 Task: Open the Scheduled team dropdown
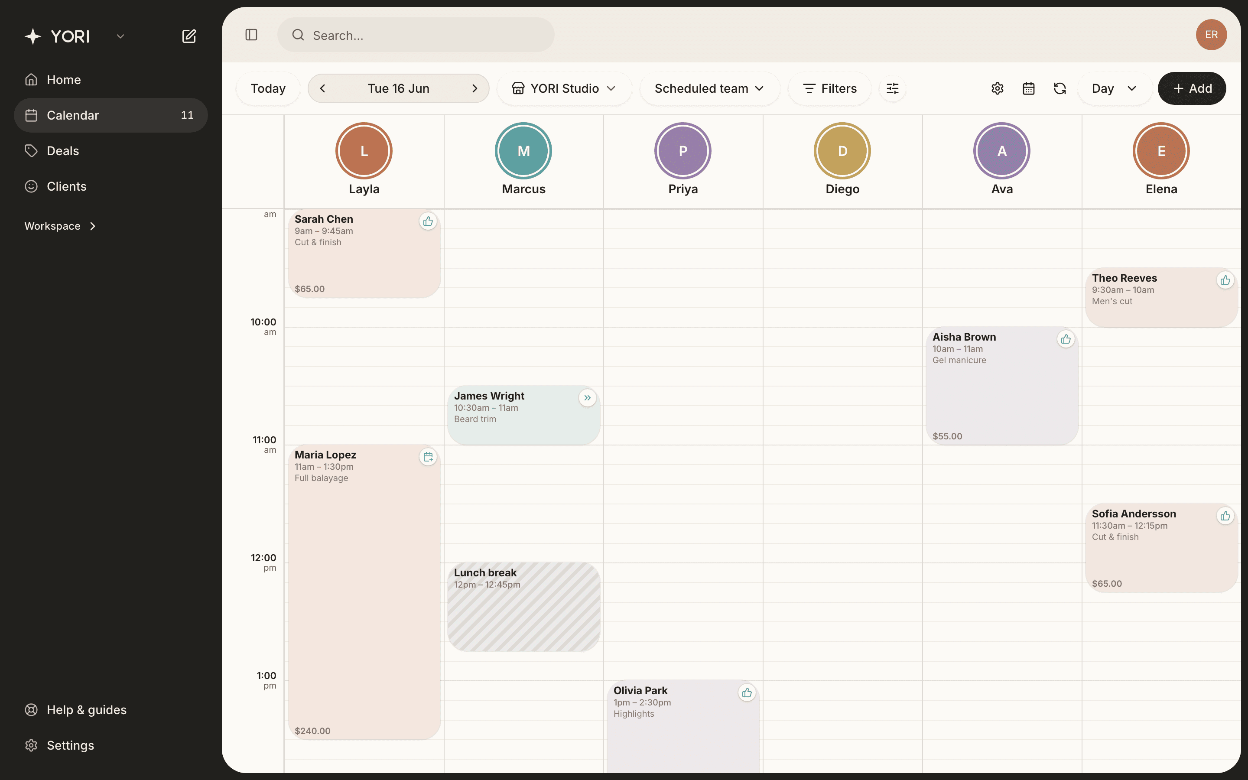(x=710, y=88)
